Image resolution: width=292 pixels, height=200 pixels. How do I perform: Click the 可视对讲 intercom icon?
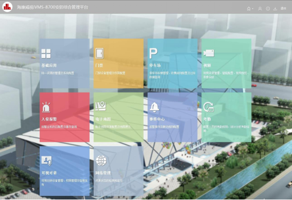46,161
